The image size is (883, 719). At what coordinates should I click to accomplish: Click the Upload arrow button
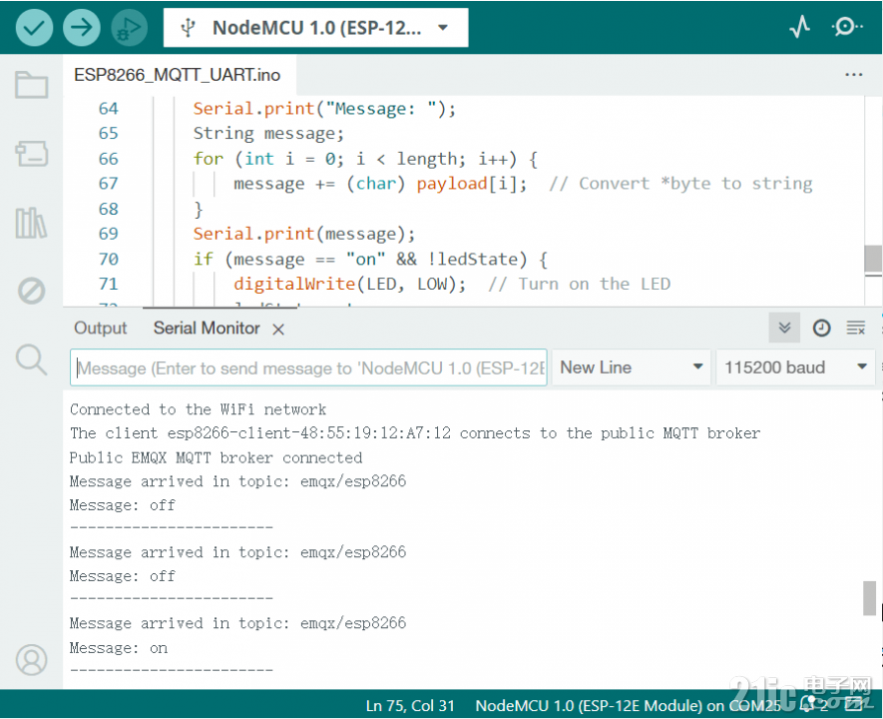[x=82, y=28]
